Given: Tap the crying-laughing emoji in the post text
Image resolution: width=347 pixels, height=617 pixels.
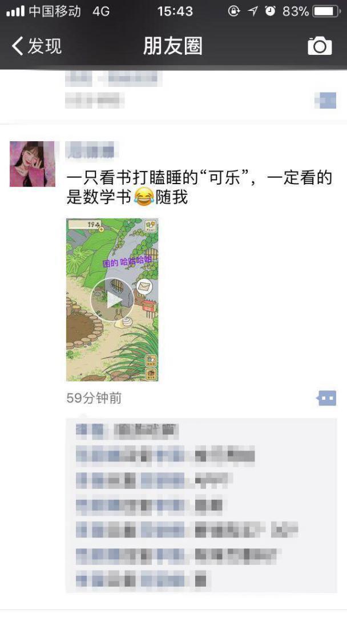Looking at the screenshot, I should tap(143, 197).
